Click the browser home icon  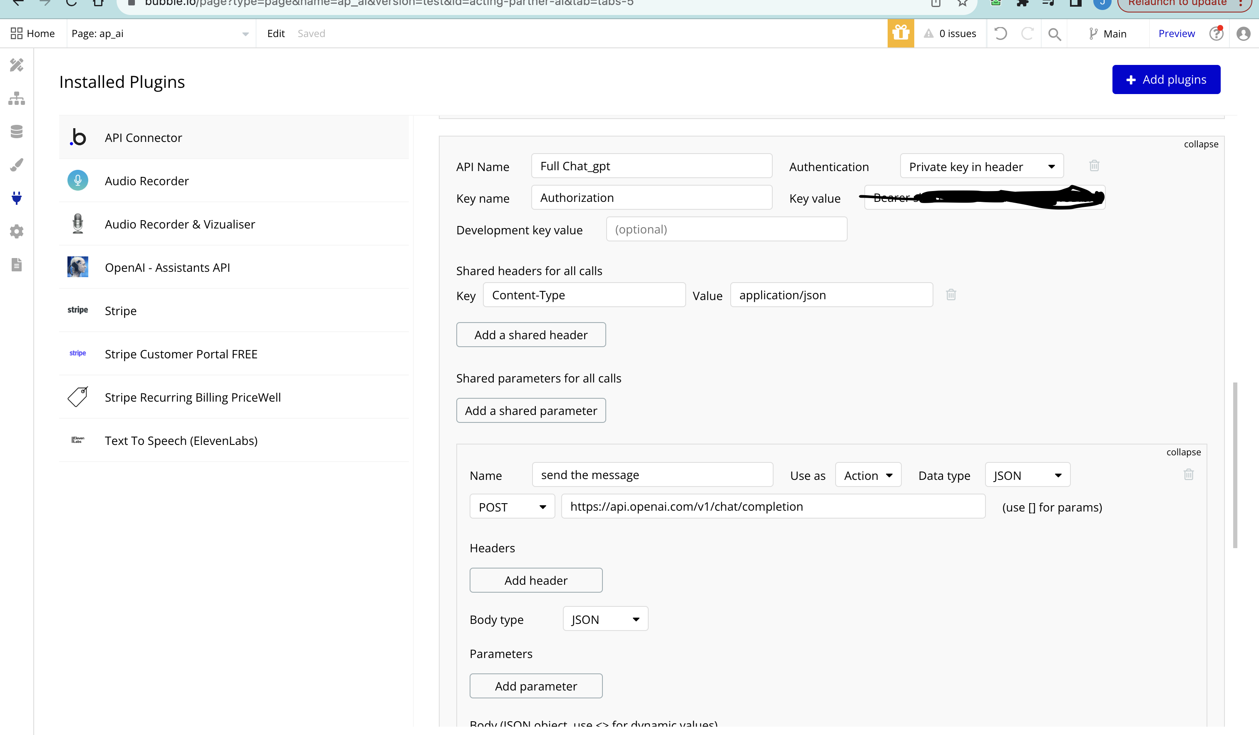click(98, 2)
